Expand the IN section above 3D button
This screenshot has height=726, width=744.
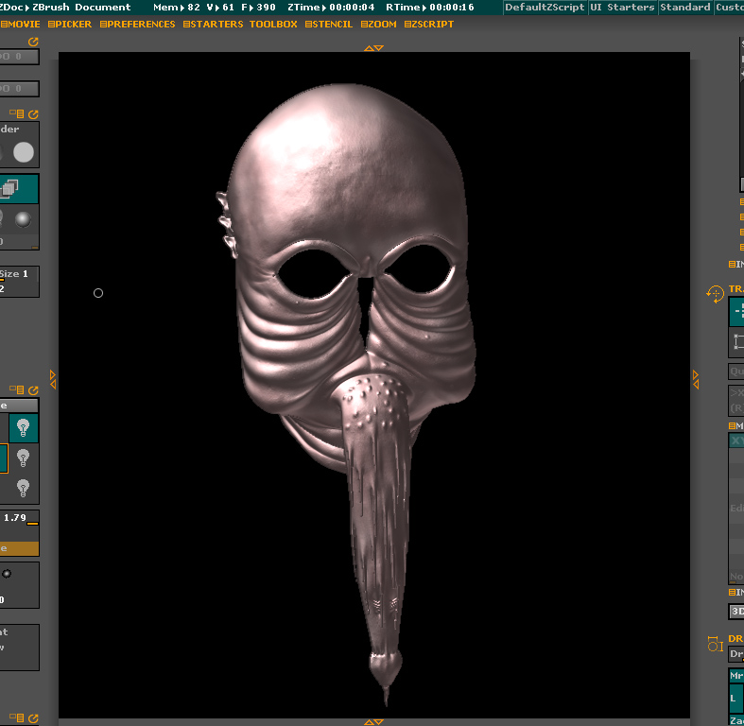(x=736, y=592)
